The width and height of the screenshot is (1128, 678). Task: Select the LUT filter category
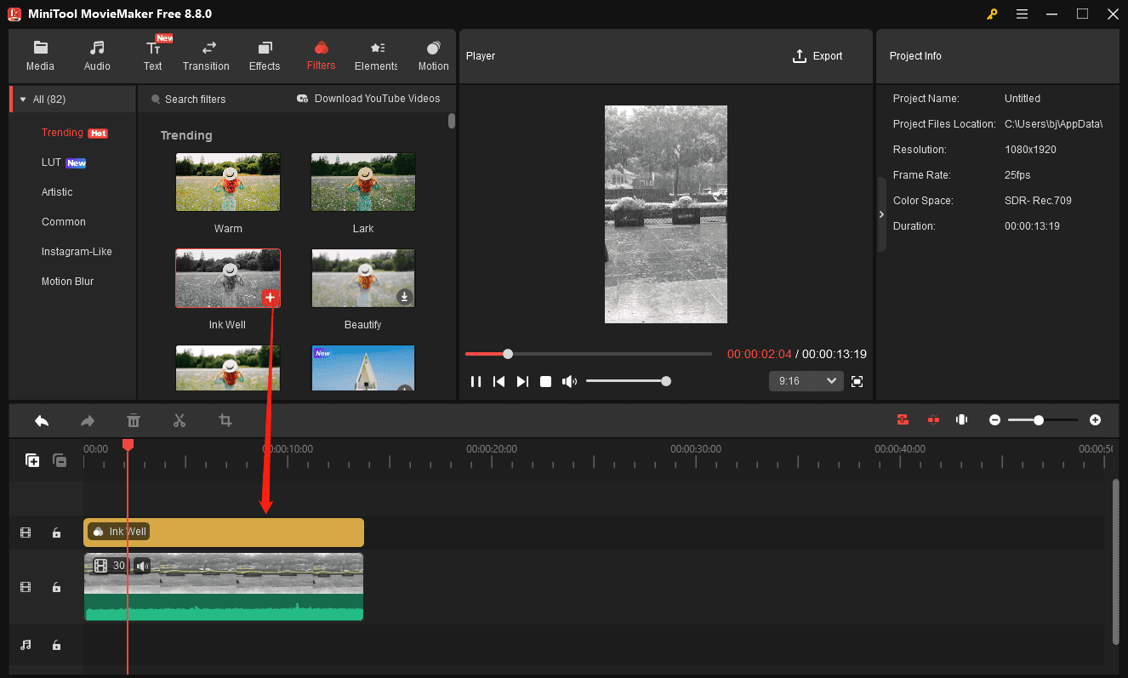[x=51, y=162]
